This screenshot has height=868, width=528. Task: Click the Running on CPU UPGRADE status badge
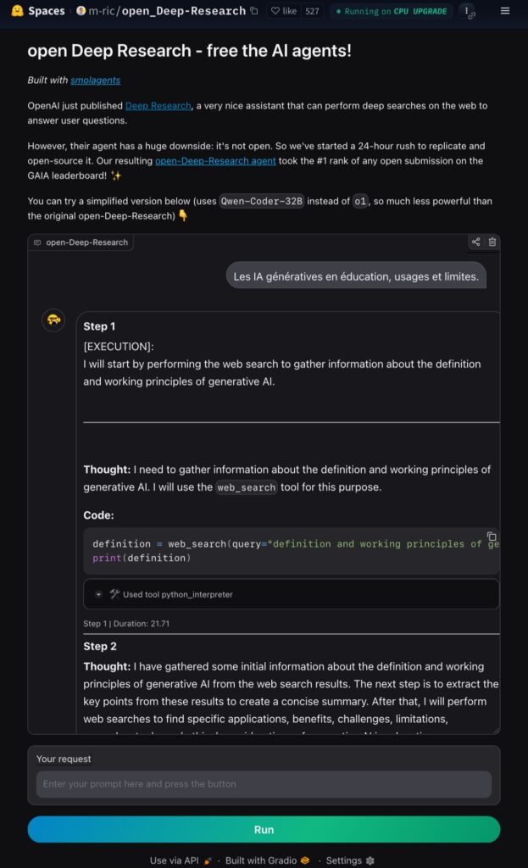click(x=390, y=12)
